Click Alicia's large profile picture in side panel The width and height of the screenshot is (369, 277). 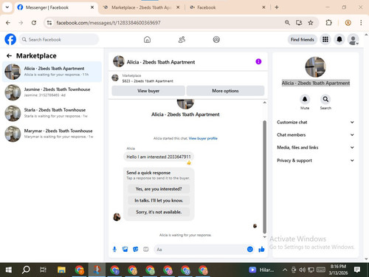tap(316, 67)
